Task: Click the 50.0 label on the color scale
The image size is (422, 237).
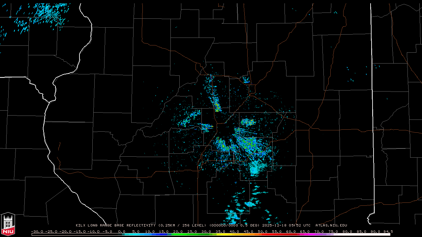Action: (x=263, y=231)
